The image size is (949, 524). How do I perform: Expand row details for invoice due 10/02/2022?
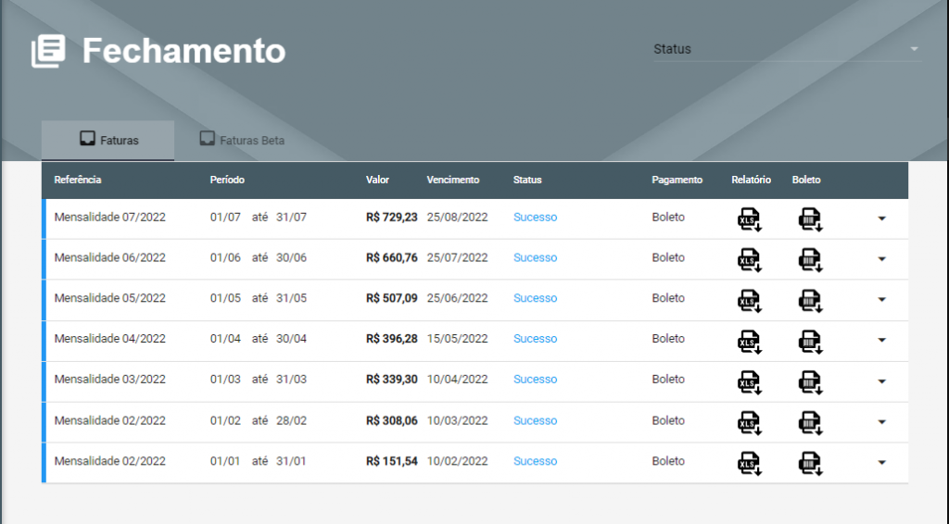point(881,462)
